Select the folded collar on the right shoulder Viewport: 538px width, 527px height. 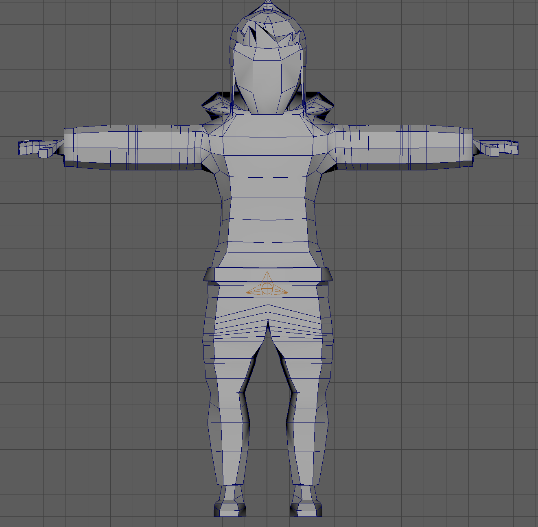pos(317,106)
